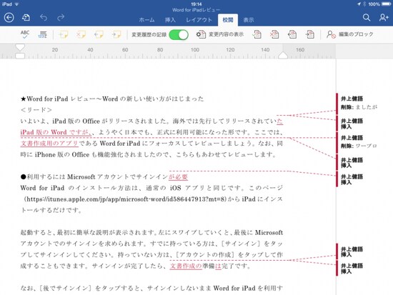Image resolution: width=393 pixels, height=295 pixels.
Task: Tap the <リード> line
Action: coord(36,110)
